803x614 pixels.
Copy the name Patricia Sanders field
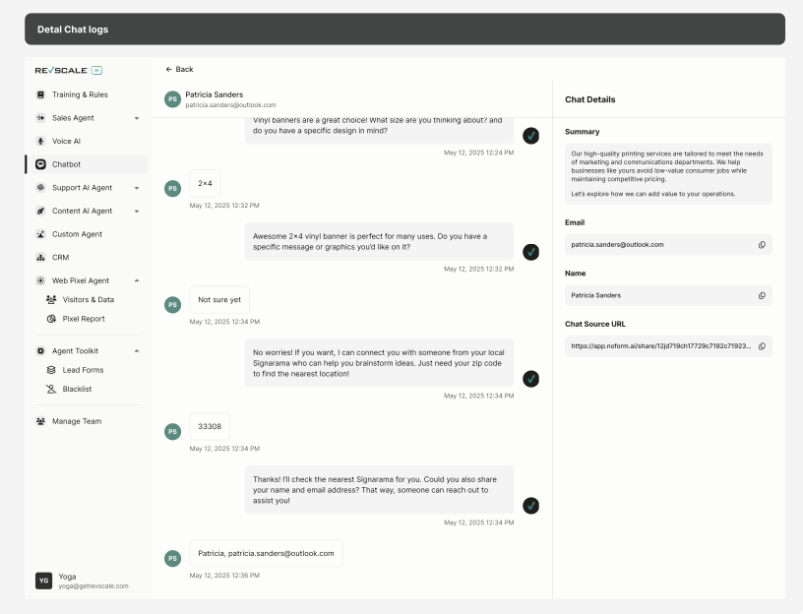coord(762,295)
